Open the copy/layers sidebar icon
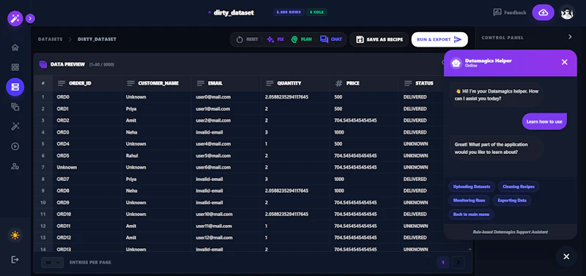586x276 pixels. tap(15, 107)
